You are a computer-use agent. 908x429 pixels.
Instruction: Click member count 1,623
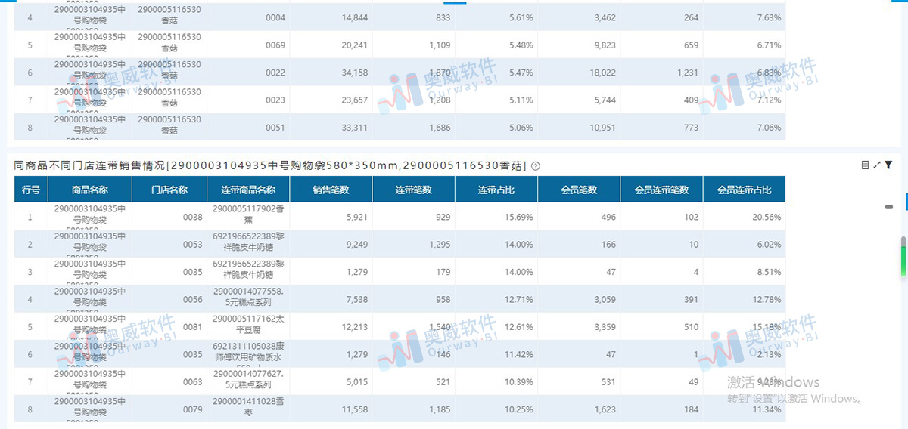pyautogui.click(x=604, y=409)
